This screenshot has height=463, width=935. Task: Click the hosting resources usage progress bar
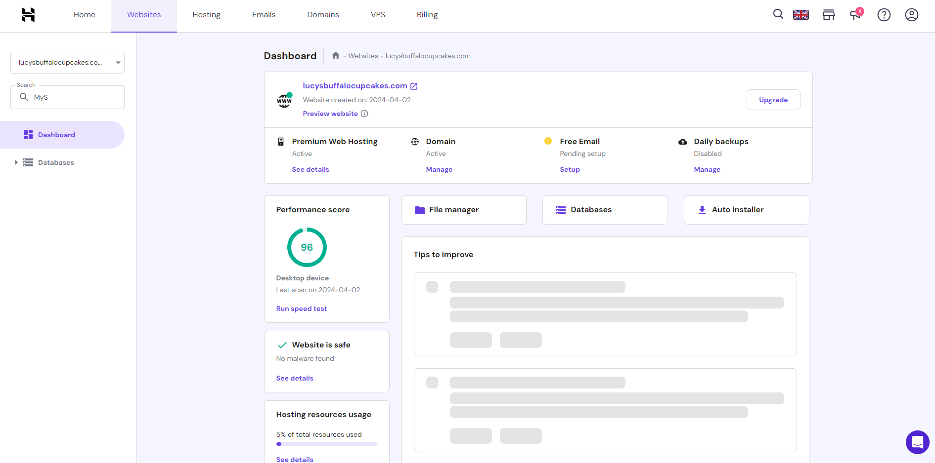pyautogui.click(x=326, y=444)
